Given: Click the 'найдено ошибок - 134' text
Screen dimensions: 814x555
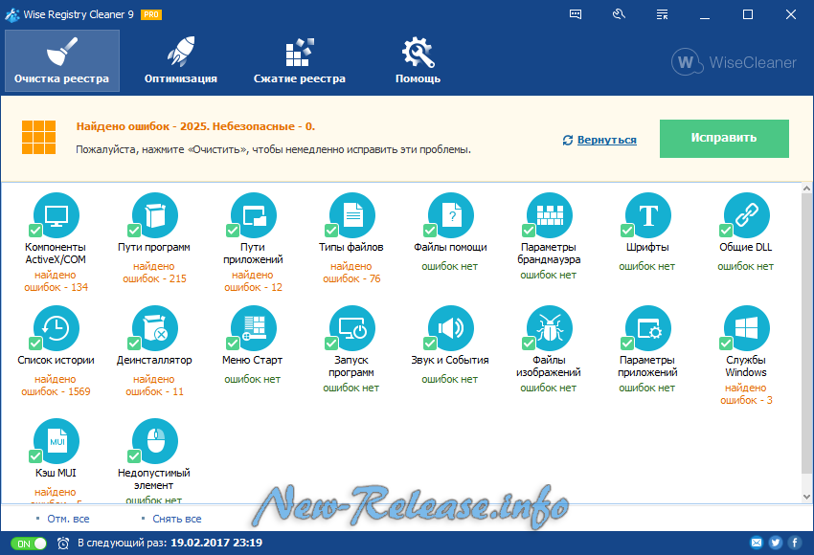Looking at the screenshot, I should tap(56, 281).
